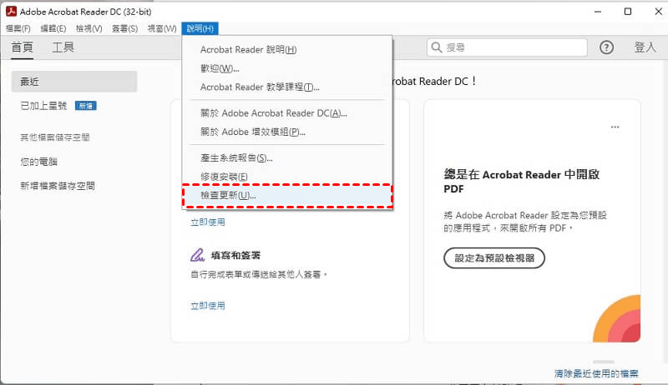Open the 視窗(W) menu
Viewport: 668px width, 385px height.
click(x=162, y=28)
